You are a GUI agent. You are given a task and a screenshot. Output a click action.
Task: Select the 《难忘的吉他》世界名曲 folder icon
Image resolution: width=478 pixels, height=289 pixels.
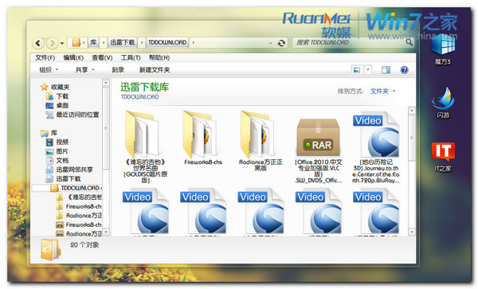point(142,135)
